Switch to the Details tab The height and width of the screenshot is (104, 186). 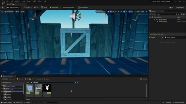[x=153, y=37]
